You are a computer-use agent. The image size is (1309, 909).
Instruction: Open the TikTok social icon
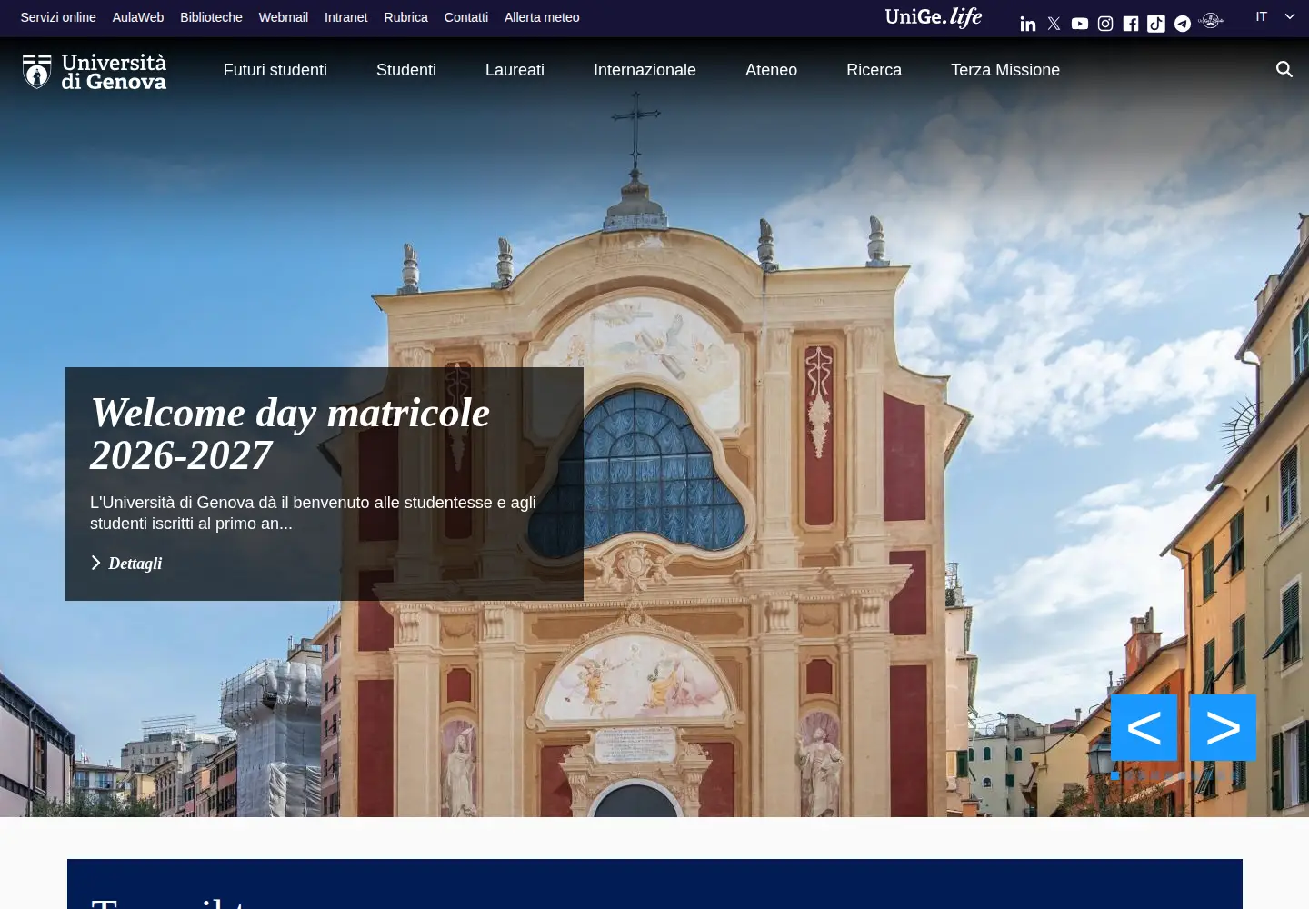pyautogui.click(x=1156, y=24)
